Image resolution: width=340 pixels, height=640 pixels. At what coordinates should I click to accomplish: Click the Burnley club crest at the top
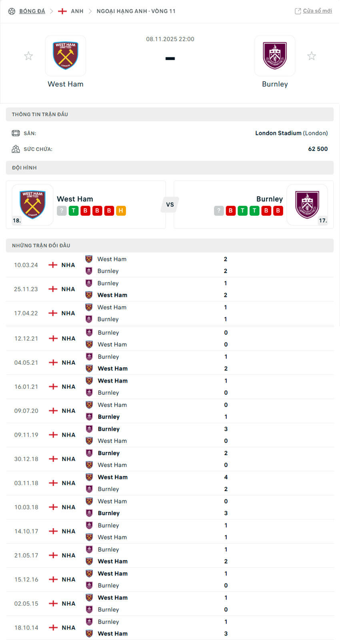(x=275, y=56)
